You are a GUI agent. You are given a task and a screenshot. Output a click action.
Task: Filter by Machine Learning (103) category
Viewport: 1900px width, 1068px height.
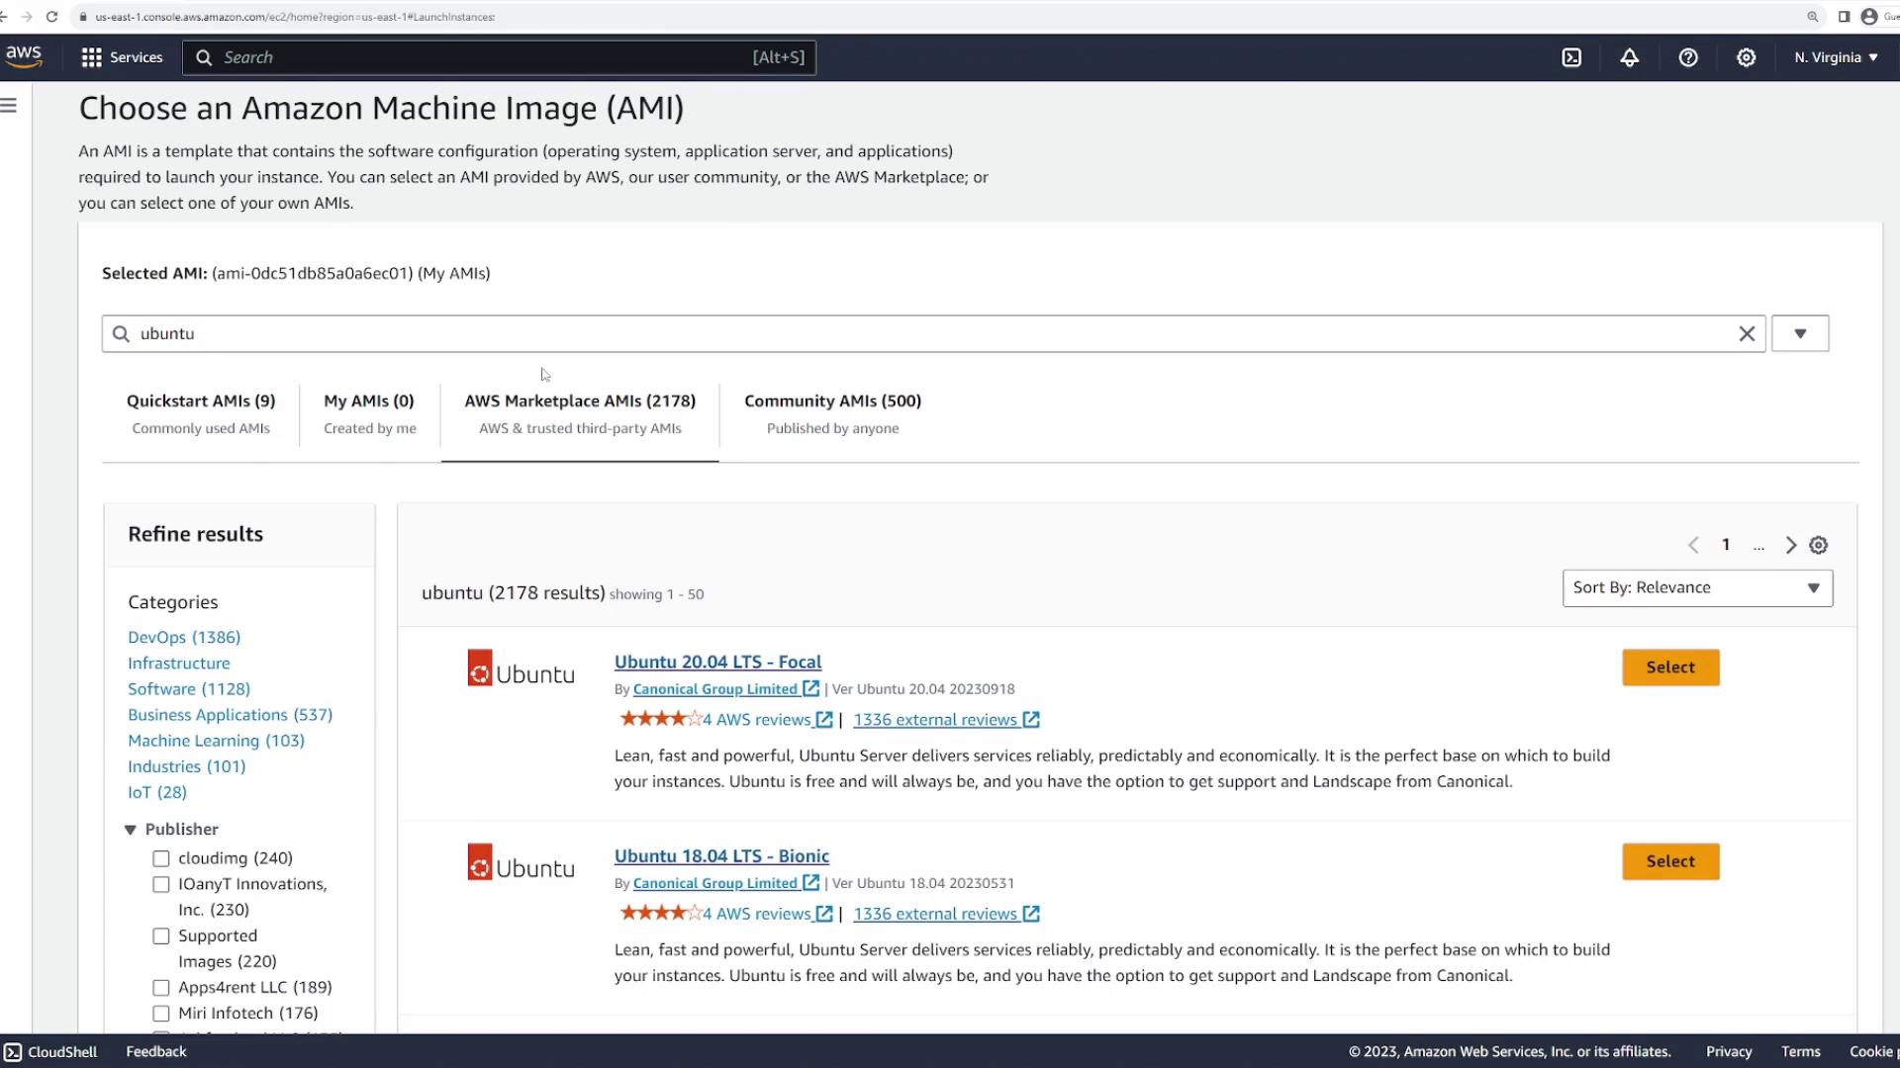pos(216,740)
